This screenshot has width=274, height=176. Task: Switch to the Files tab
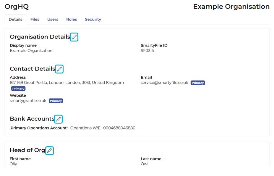click(35, 19)
